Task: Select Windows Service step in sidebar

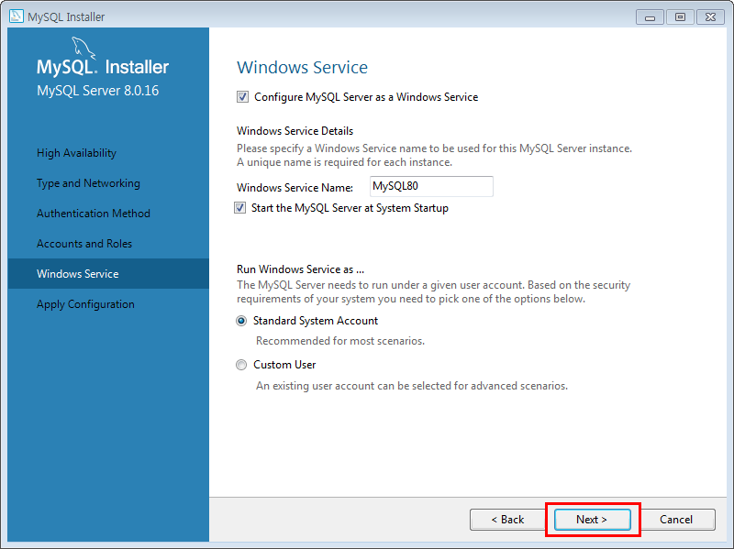Action: (x=108, y=273)
